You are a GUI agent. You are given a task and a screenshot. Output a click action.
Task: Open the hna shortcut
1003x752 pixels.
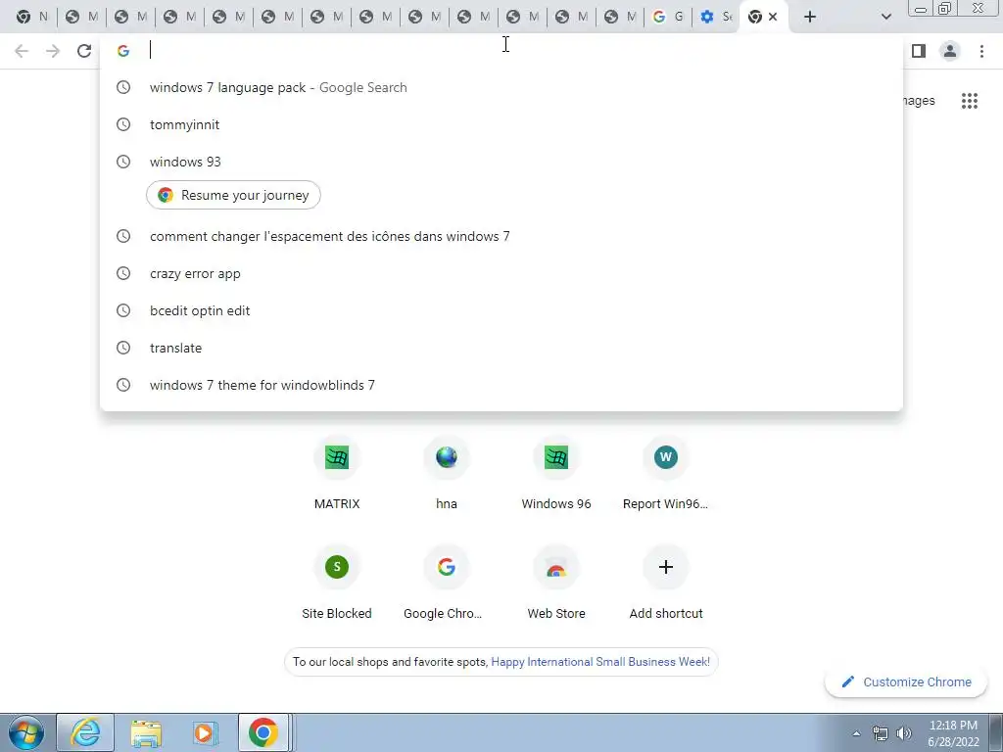pos(447,473)
